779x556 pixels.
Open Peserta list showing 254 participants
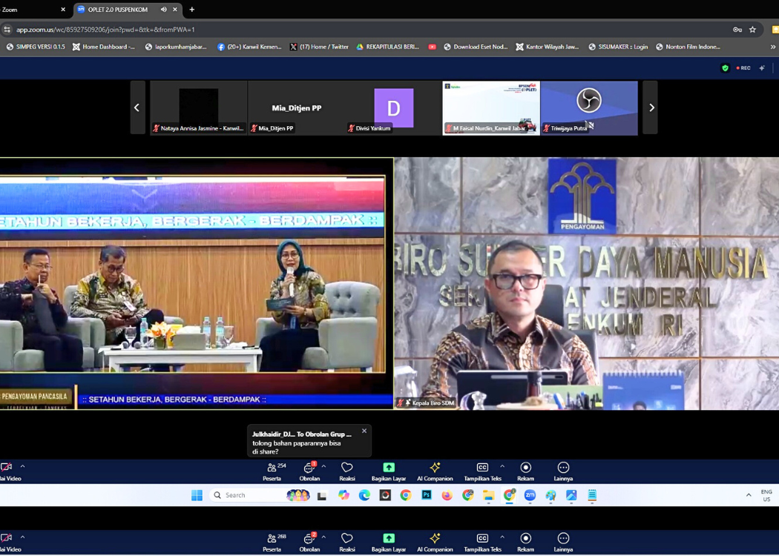tap(272, 471)
